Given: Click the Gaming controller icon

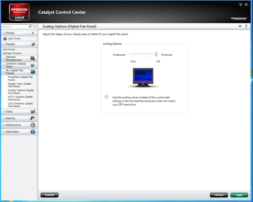Looking at the screenshot, I should pyautogui.click(x=33, y=118).
